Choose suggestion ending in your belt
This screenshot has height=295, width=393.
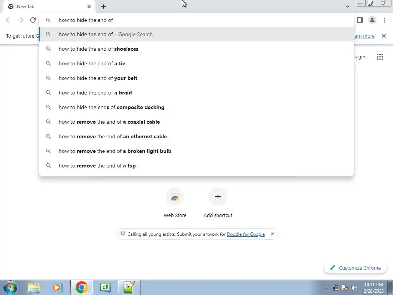(196, 78)
